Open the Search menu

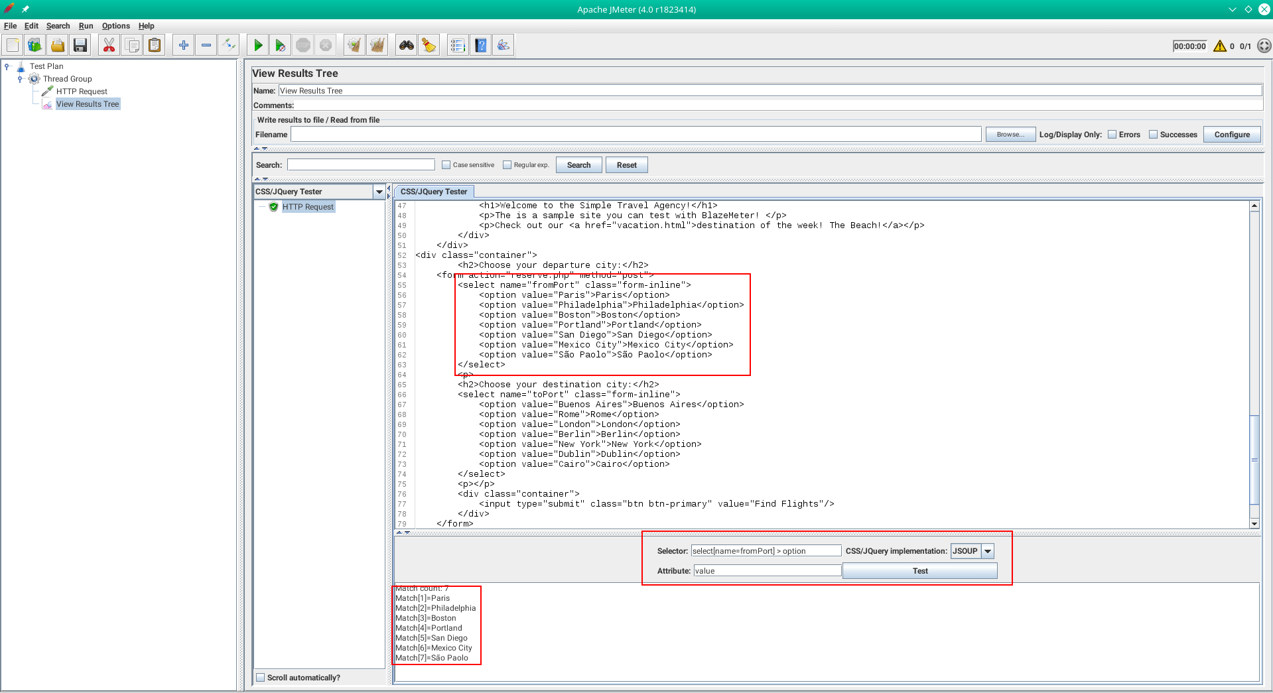pyautogui.click(x=58, y=26)
